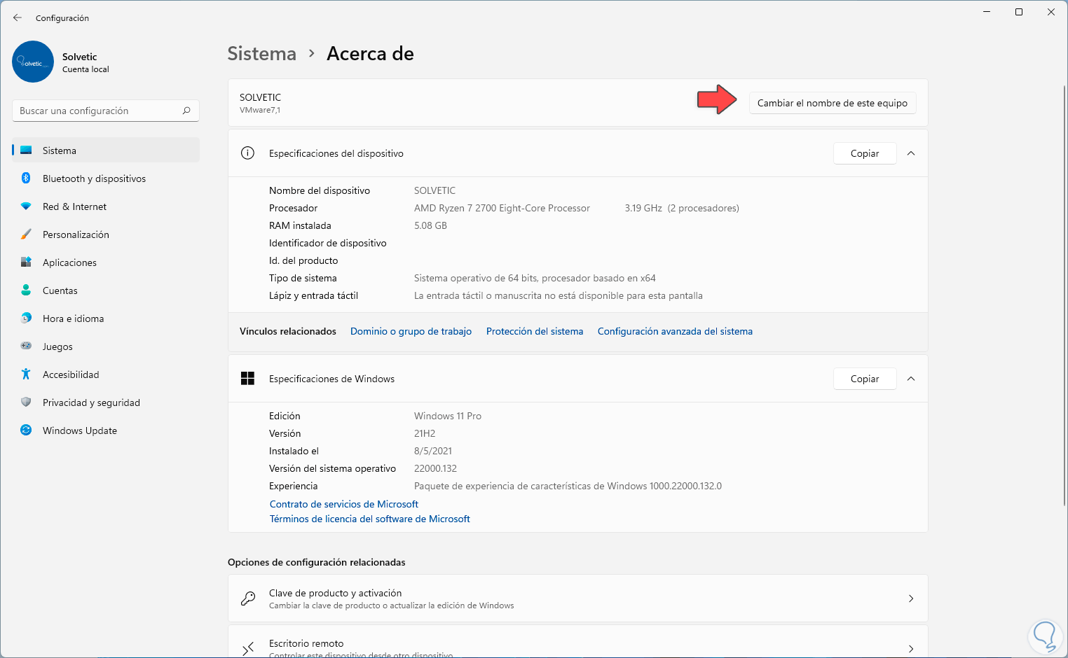Open Contrato de servicios de Microsoft link

click(x=344, y=504)
